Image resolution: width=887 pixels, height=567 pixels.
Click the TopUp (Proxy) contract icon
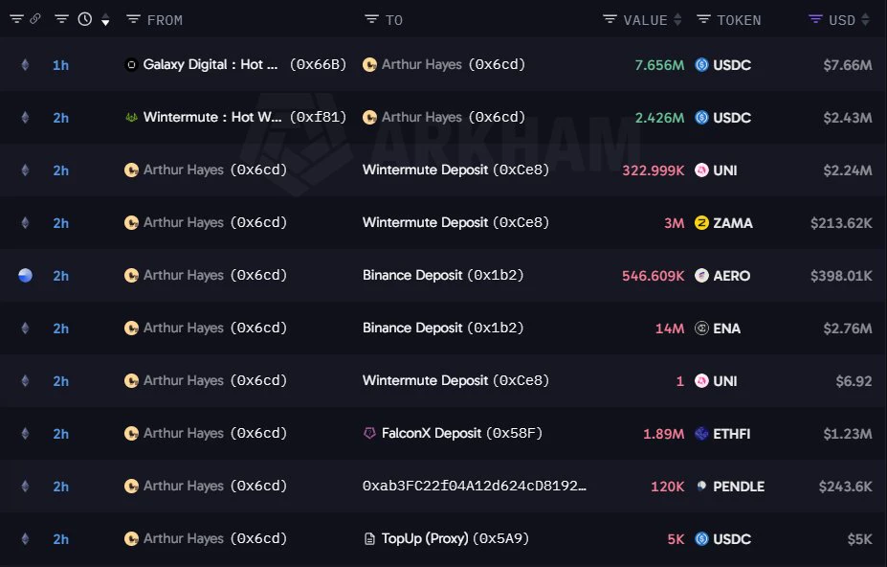pos(369,538)
